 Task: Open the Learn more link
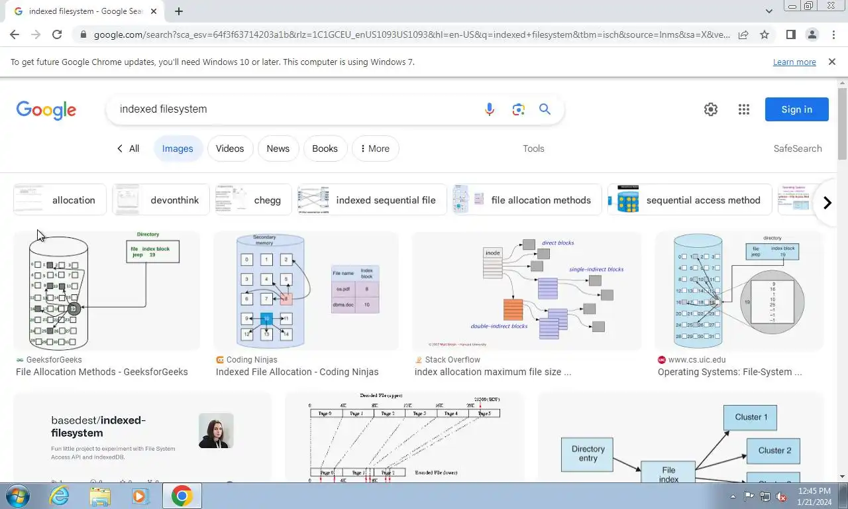(794, 62)
